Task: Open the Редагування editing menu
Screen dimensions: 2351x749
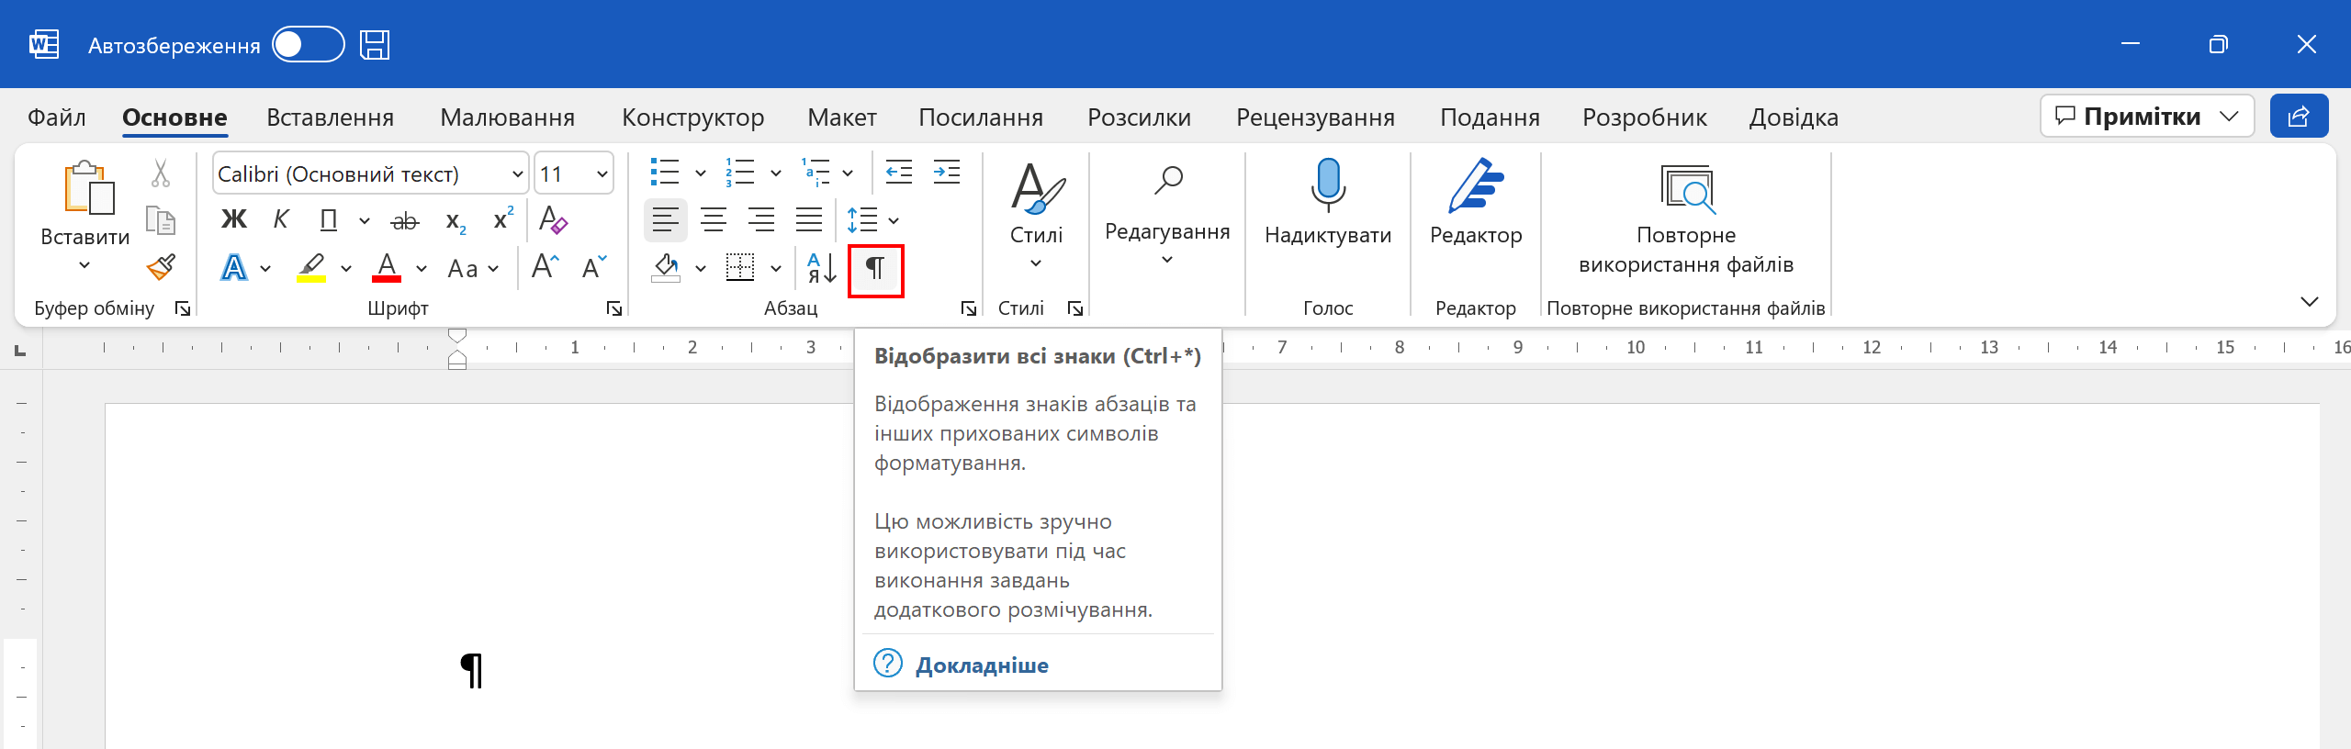Action: (1167, 216)
